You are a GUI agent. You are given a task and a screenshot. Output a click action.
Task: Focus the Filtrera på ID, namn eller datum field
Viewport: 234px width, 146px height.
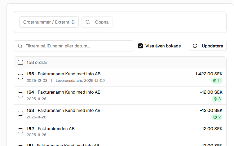click(x=73, y=46)
